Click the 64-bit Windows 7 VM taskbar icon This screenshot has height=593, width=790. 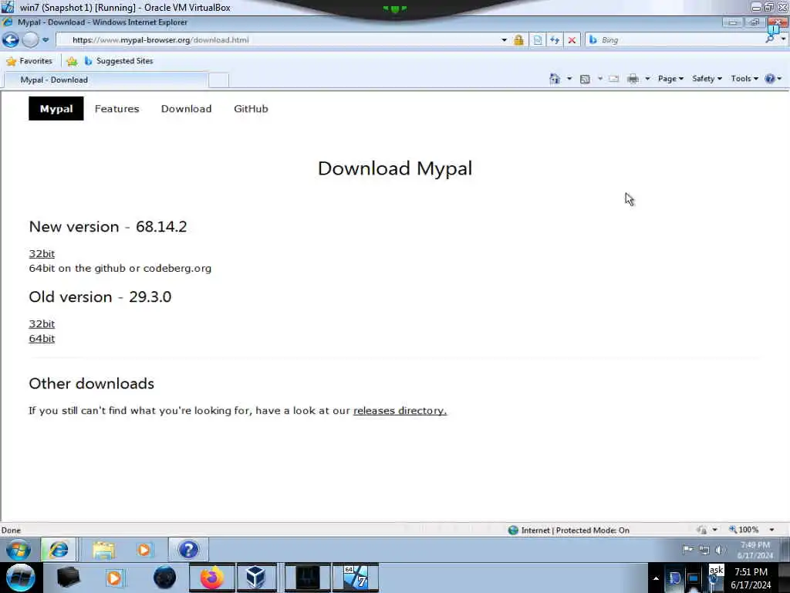pyautogui.click(x=355, y=578)
